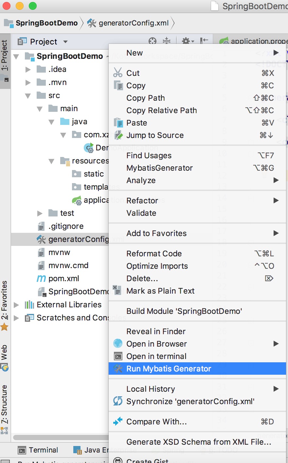The image size is (288, 463).
Task: Click the scroll-from-source target icon
Action: coord(153,41)
